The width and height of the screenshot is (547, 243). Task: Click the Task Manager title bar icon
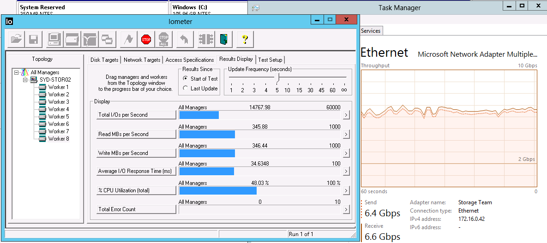[256, 8]
